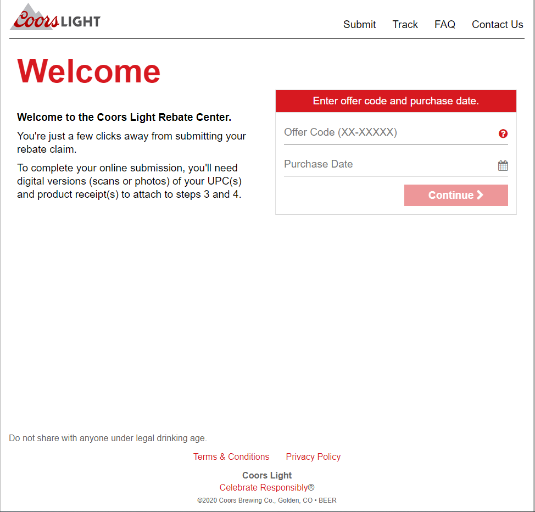Image resolution: width=535 pixels, height=512 pixels.
Task: Open the Privacy Policy link
Action: coord(313,457)
